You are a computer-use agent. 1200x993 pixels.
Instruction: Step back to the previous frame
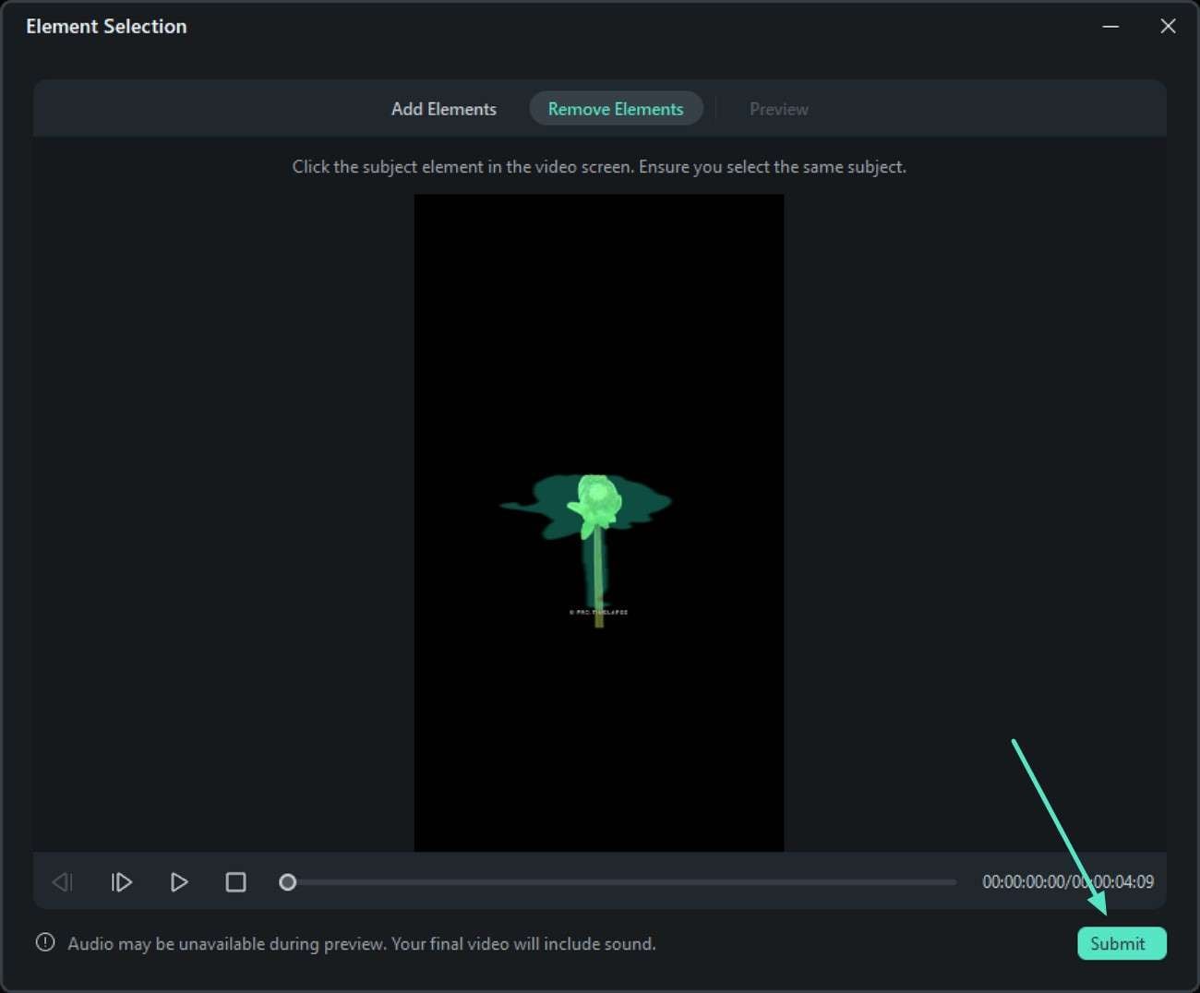pos(63,882)
